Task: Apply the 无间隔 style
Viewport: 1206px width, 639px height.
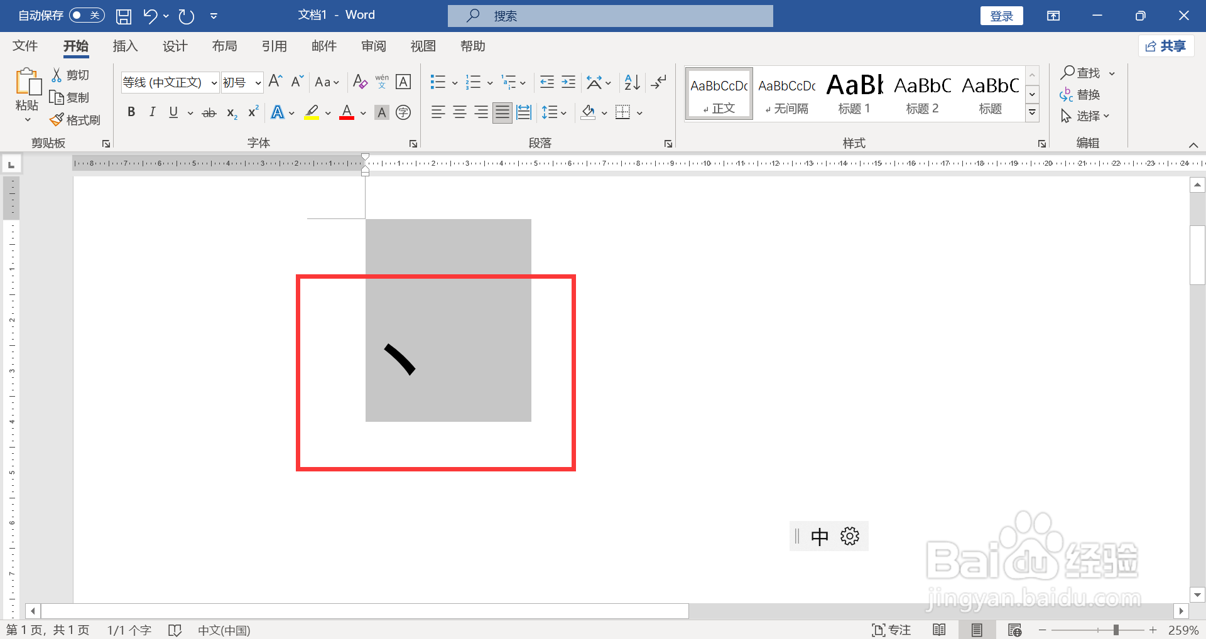Action: 786,94
